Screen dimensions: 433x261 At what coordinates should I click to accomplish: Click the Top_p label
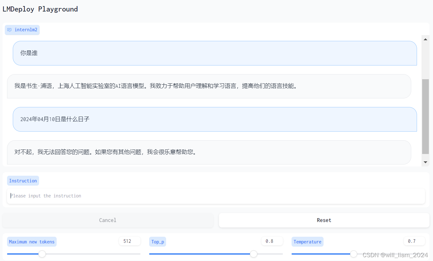point(157,242)
